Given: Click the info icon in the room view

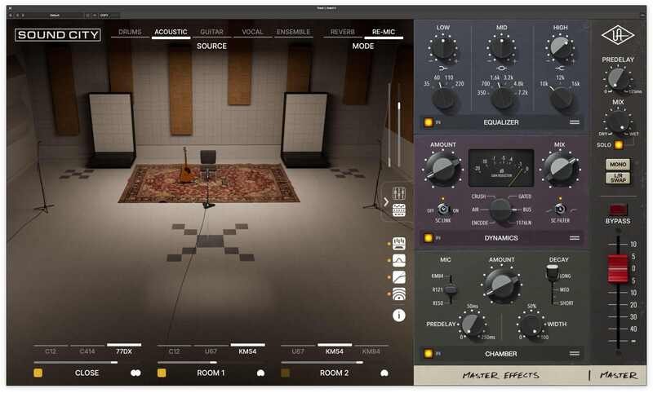Looking at the screenshot, I should point(399,315).
